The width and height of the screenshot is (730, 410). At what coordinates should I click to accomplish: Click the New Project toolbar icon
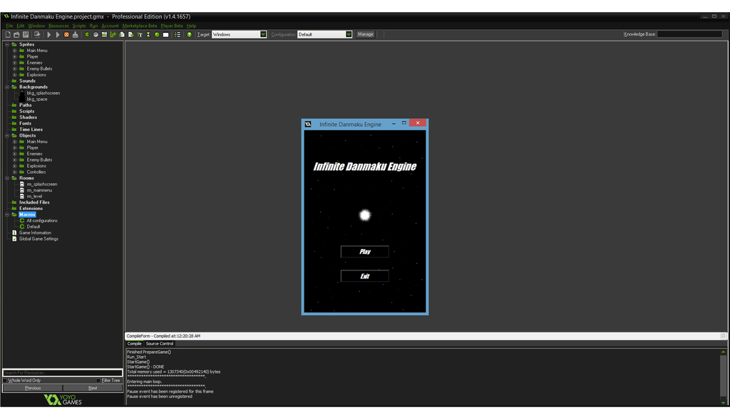[8, 34]
